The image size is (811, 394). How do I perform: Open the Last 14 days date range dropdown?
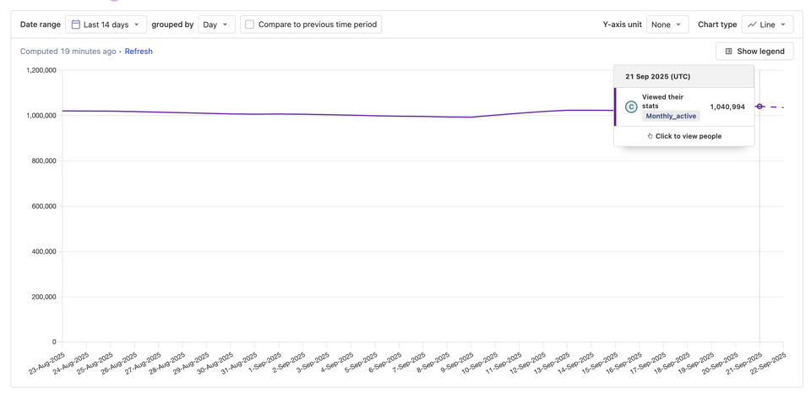[106, 25]
